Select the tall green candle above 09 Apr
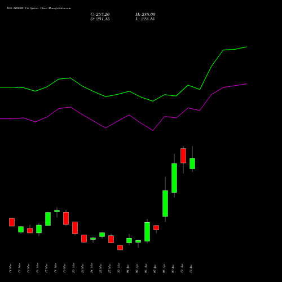This screenshot has height=282, width=282. (174, 178)
